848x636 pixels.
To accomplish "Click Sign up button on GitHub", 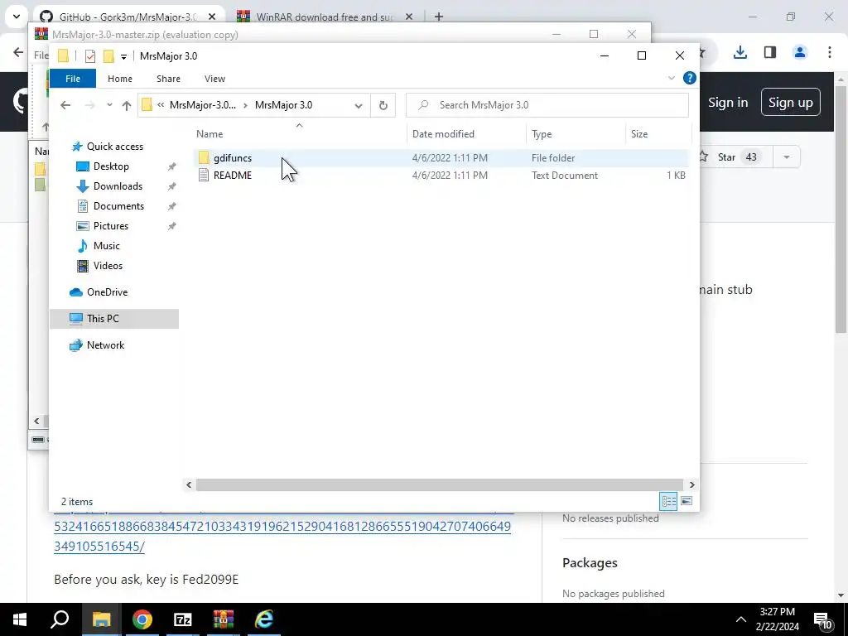I will 790,102.
